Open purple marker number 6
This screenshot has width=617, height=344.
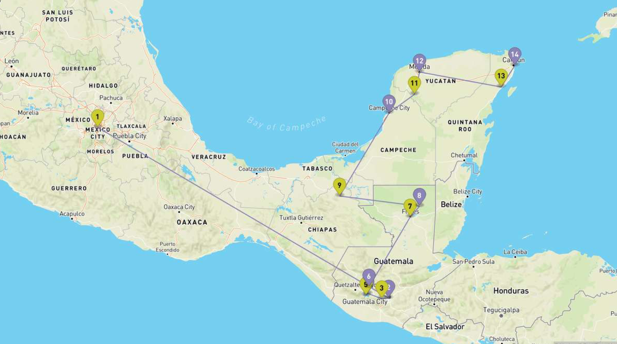coord(369,275)
